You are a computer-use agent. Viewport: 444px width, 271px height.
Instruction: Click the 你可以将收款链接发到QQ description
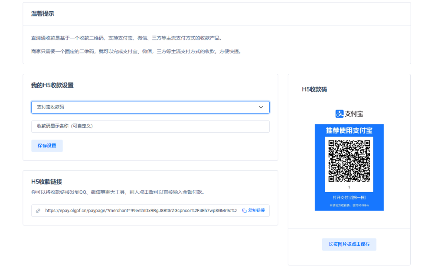118,192
